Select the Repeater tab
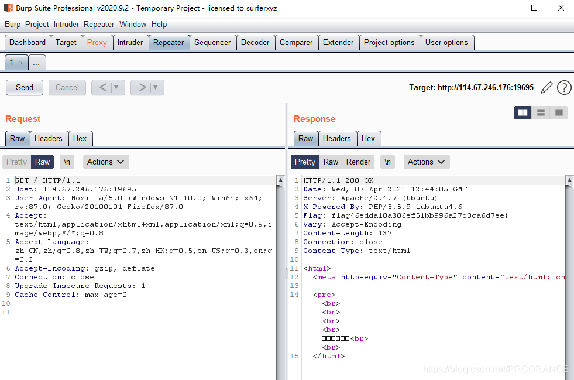 click(169, 43)
